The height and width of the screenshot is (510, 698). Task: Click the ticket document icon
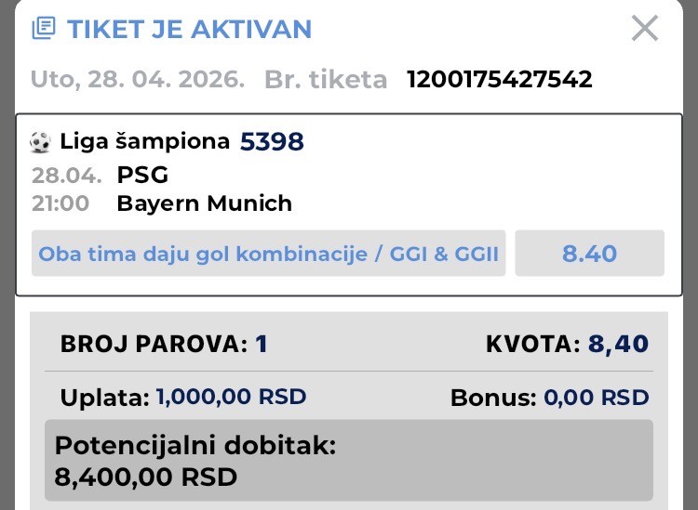click(x=43, y=29)
